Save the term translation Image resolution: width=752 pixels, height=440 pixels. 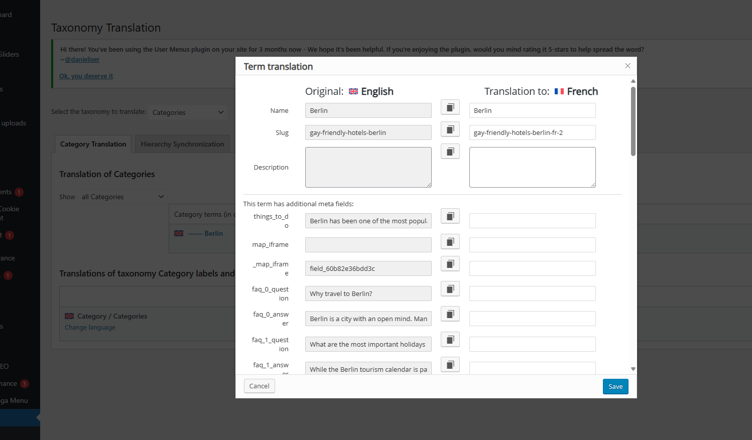(615, 386)
